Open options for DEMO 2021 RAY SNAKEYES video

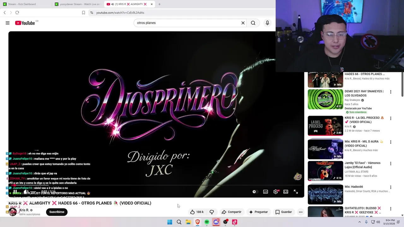click(391, 92)
